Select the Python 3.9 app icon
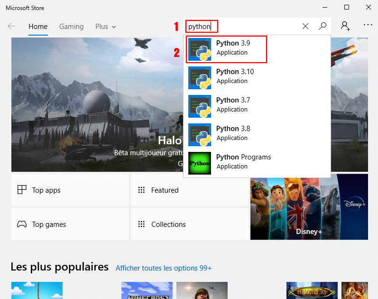The height and width of the screenshot is (299, 378). click(200, 49)
